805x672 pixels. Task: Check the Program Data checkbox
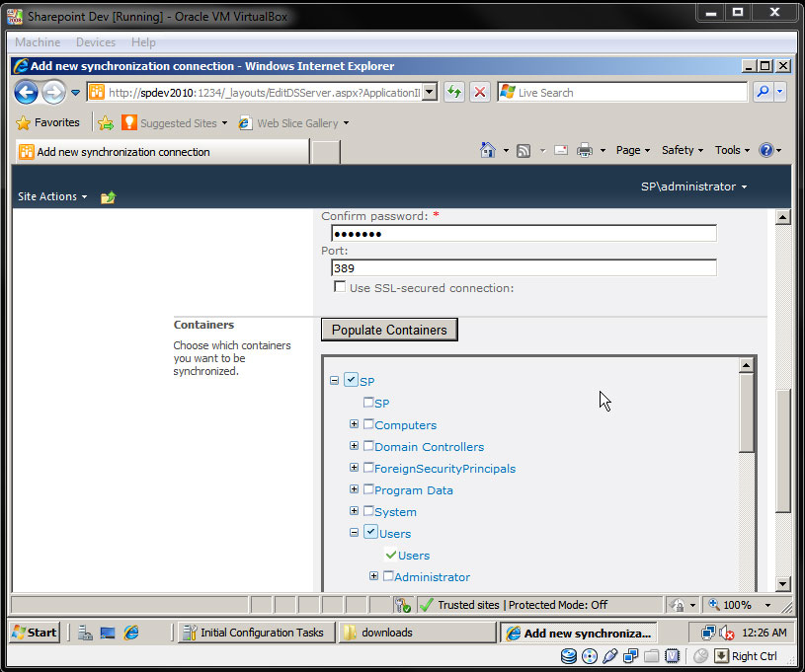coord(368,488)
